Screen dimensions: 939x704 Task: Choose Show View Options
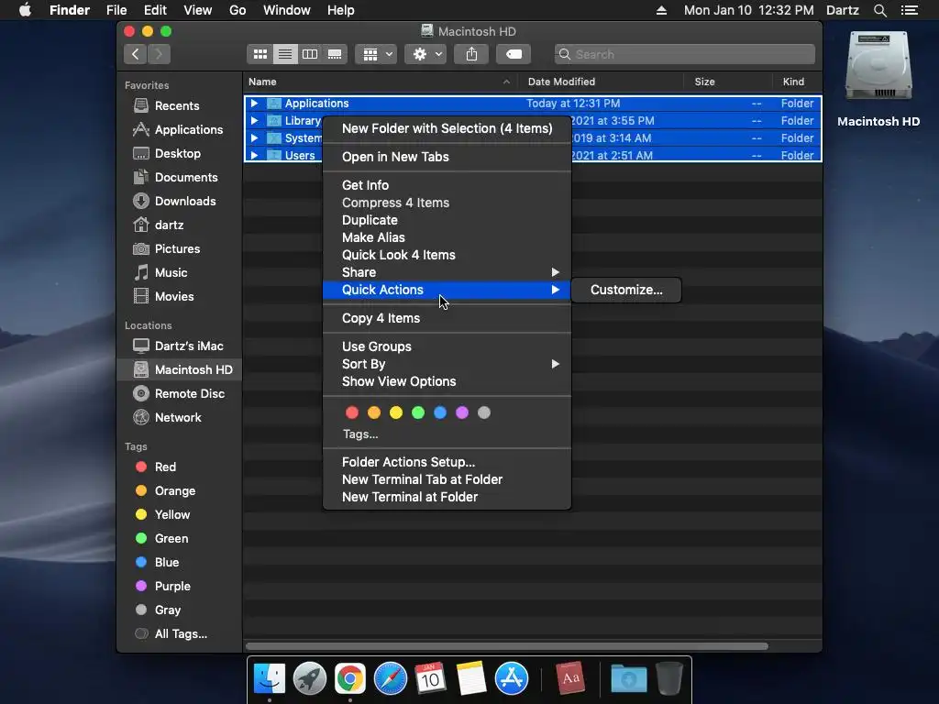pos(447,381)
